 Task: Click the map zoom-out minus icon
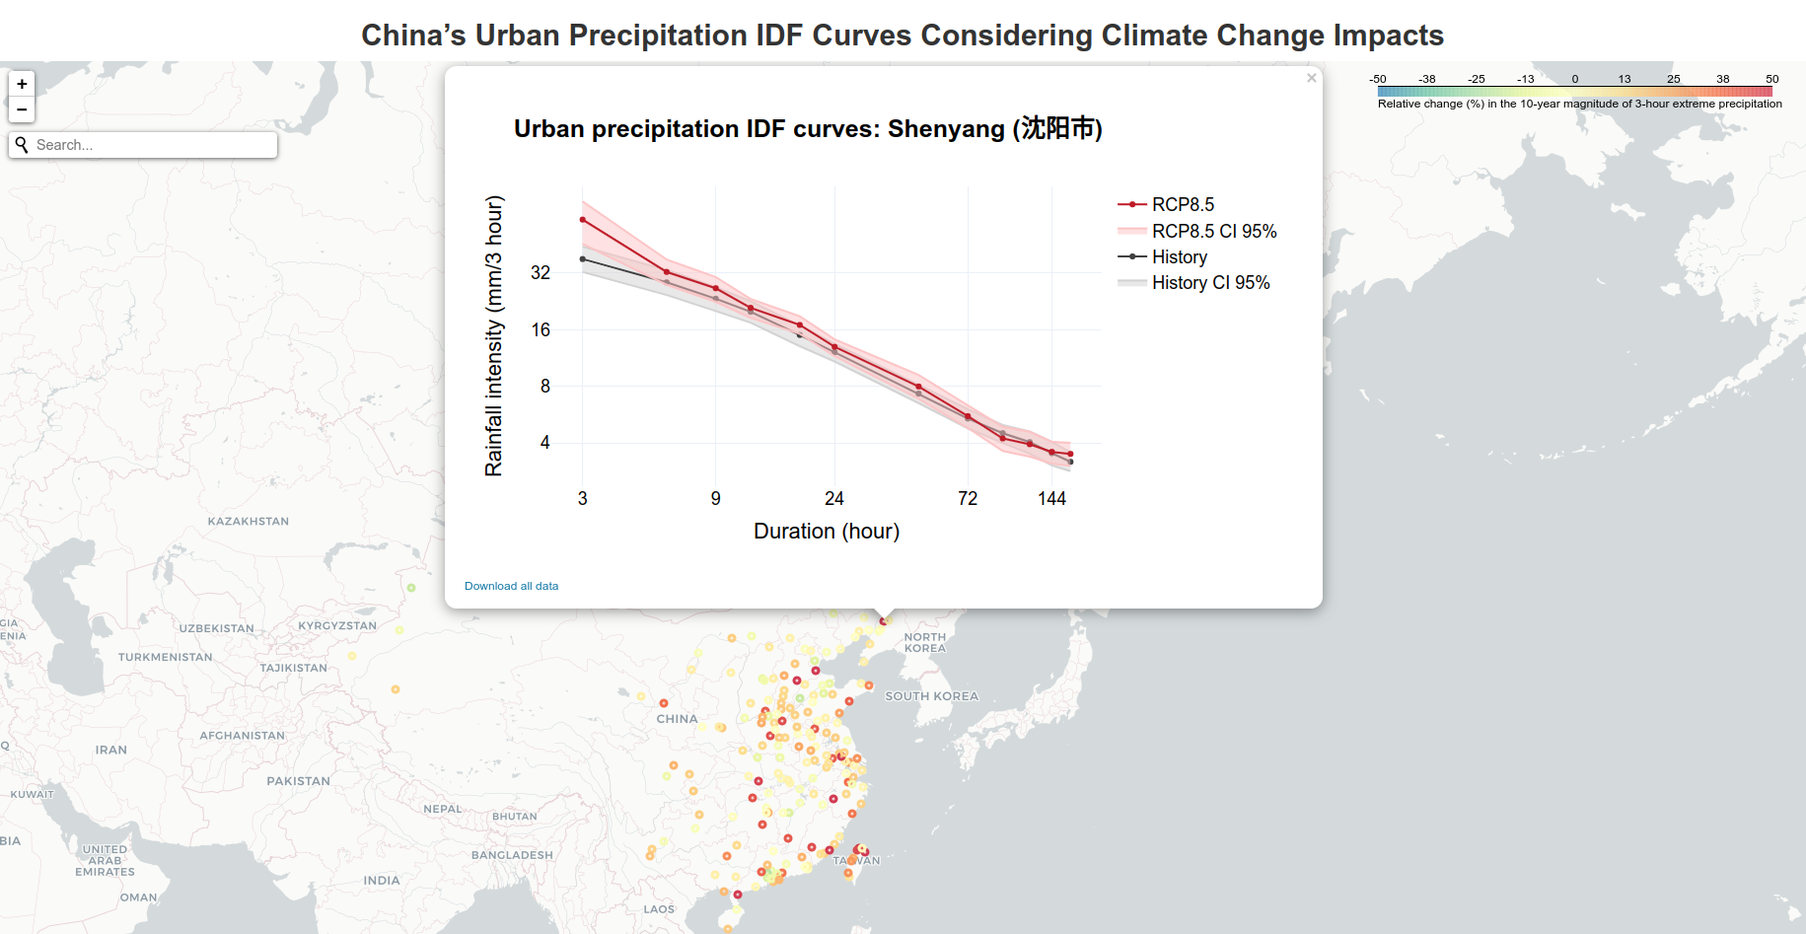(21, 108)
